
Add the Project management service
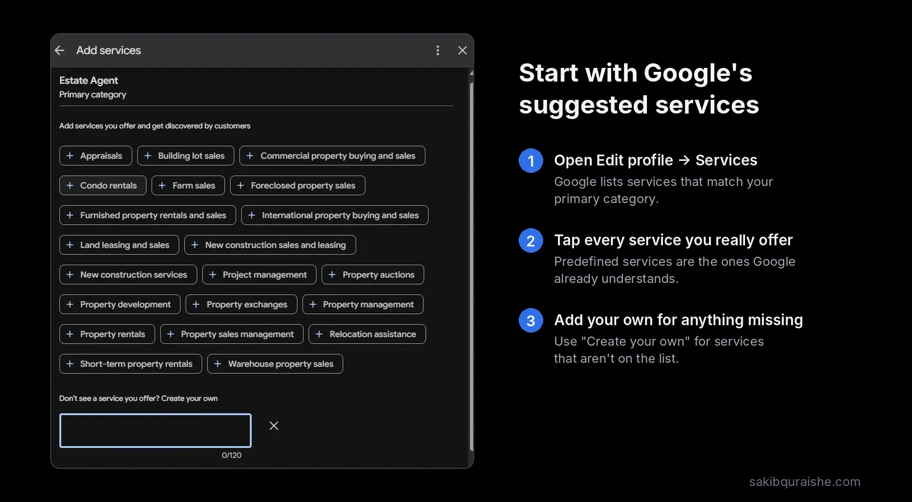coord(259,274)
